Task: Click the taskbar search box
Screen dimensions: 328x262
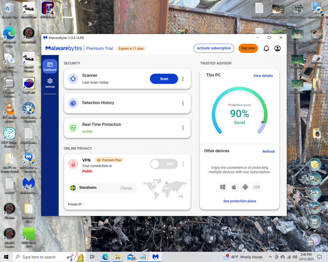Action: point(49,257)
